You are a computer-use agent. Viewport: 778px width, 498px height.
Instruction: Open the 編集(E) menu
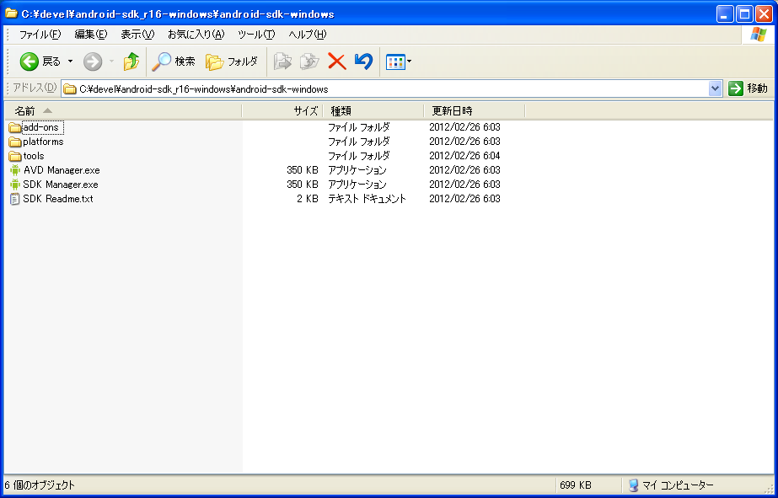click(x=91, y=35)
